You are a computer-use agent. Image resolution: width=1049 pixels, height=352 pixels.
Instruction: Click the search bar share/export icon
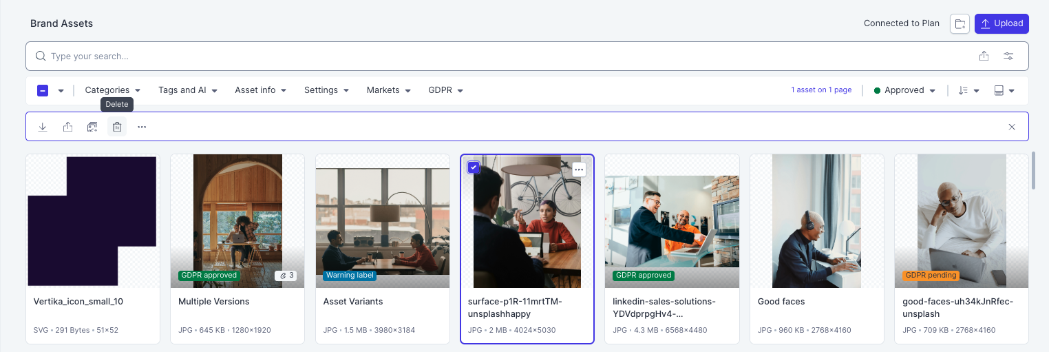click(984, 56)
